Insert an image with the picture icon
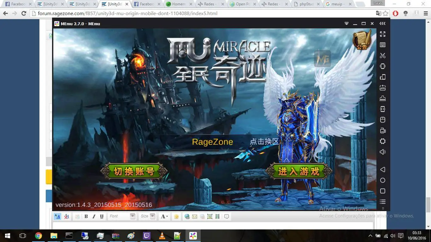The height and width of the screenshot is (242, 431). tap(210, 216)
